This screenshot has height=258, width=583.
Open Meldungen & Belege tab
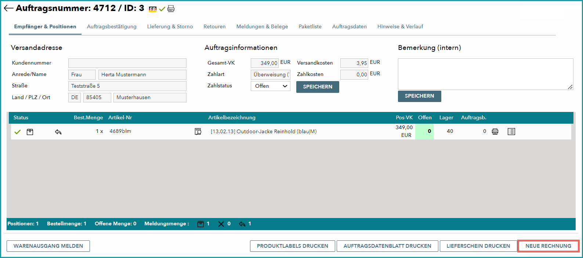point(262,26)
